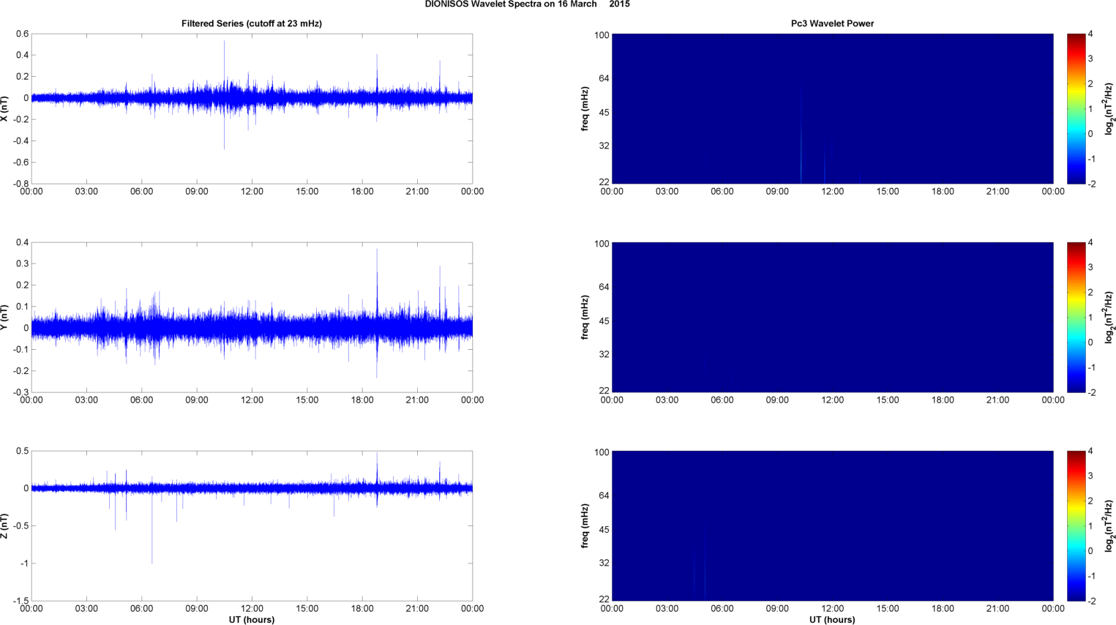Click the '-0.6' tick on the X plot axis
1116x625 pixels.
pyautogui.click(x=20, y=162)
